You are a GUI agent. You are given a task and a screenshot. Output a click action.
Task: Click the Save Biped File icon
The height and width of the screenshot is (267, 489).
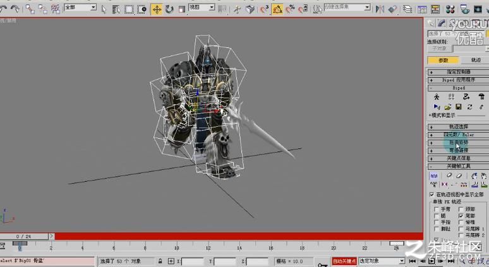459,107
